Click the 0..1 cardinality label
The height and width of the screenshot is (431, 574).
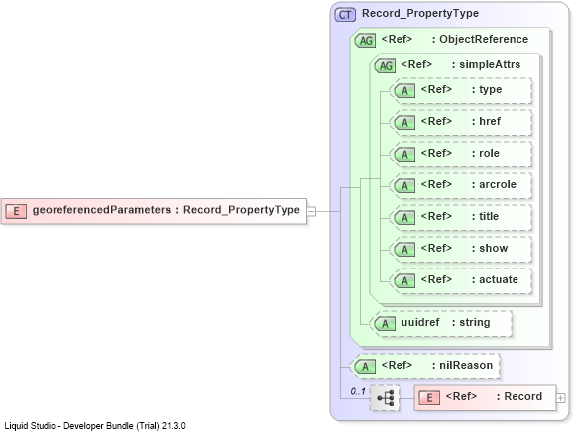pyautogui.click(x=358, y=391)
